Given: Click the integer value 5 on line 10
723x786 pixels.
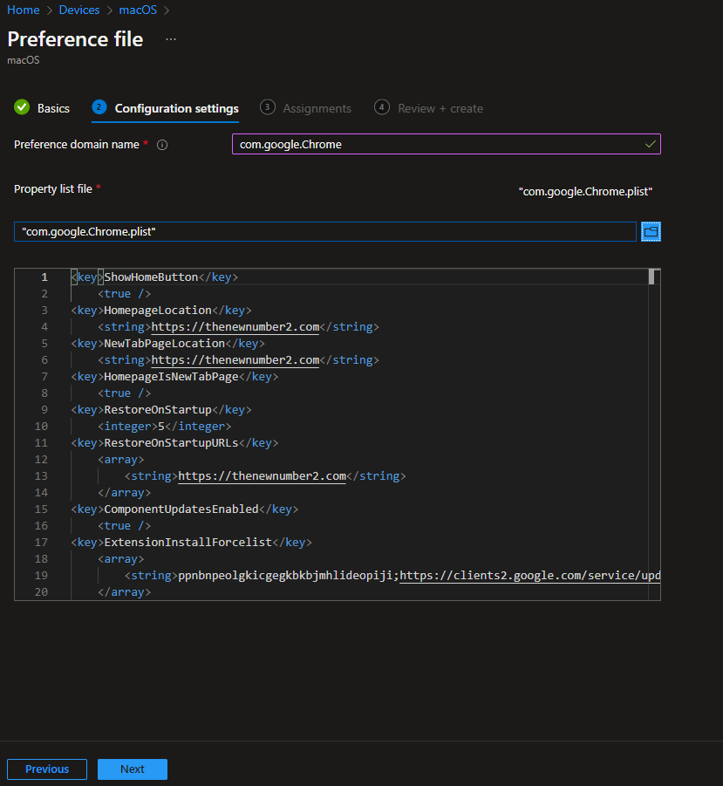Looking at the screenshot, I should point(161,426).
